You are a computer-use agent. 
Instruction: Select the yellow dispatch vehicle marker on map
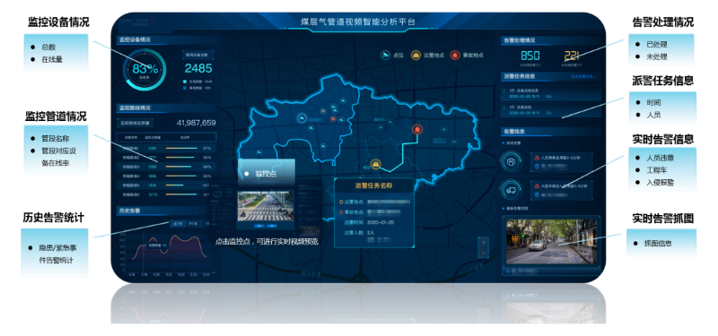pyautogui.click(x=375, y=164)
